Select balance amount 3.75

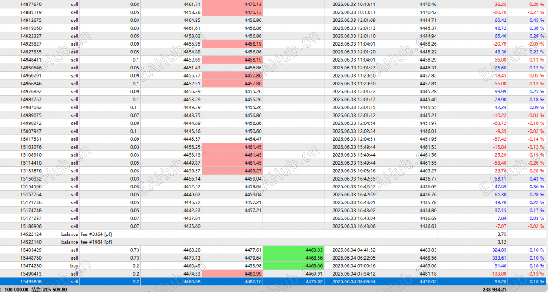coord(502,234)
